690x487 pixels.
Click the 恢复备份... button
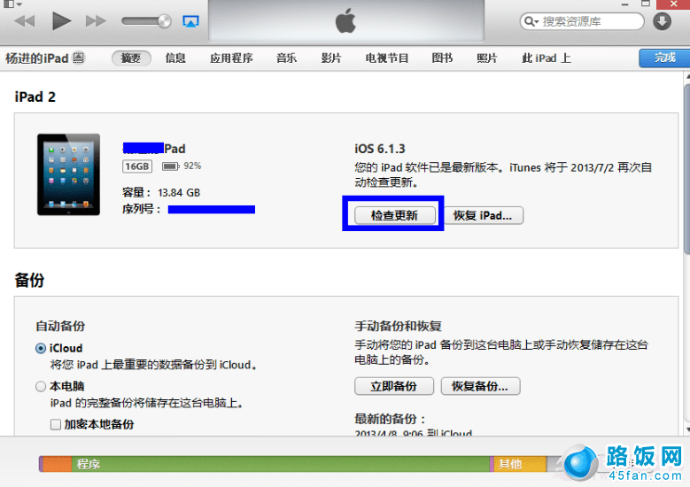tap(481, 386)
